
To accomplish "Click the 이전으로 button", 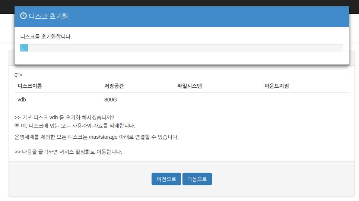I will pos(166,179).
